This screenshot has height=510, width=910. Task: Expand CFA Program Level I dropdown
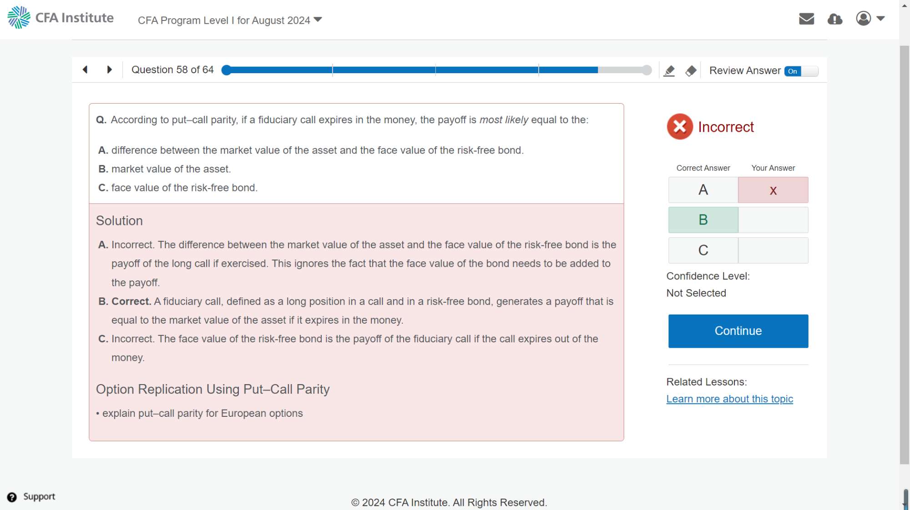tap(230, 20)
